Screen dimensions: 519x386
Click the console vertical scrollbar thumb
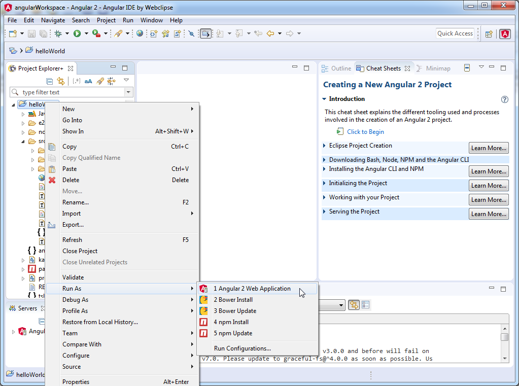(x=504, y=337)
